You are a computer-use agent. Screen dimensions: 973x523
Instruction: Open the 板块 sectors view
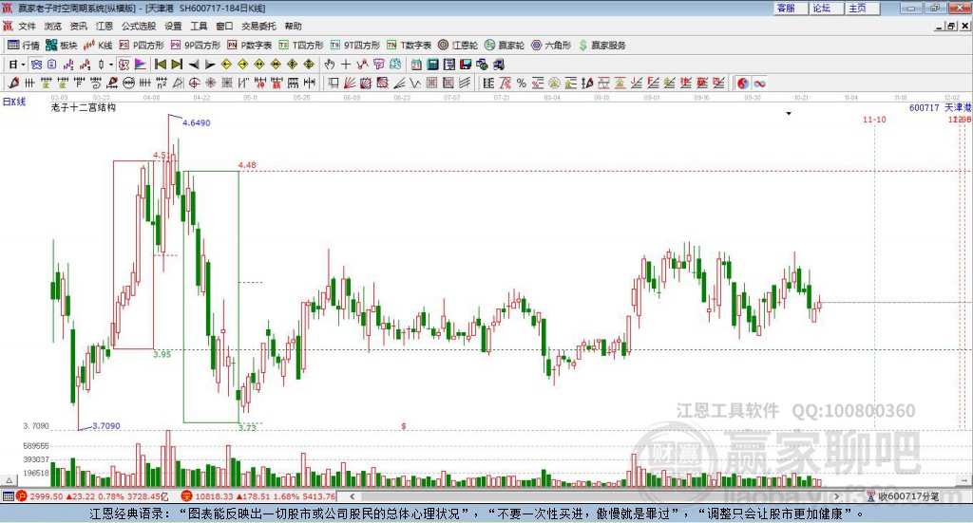coord(62,46)
